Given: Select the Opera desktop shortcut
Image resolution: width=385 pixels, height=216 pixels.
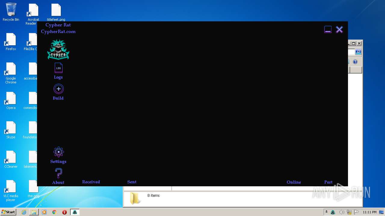Looking at the screenshot, I should [x=11, y=100].
